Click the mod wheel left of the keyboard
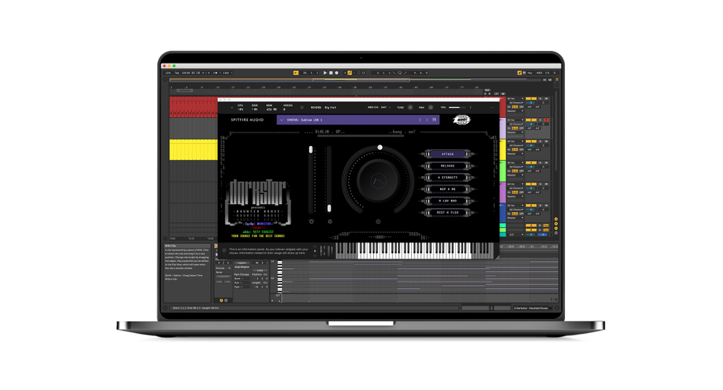Screen dimensions: 723x390 click(x=329, y=251)
